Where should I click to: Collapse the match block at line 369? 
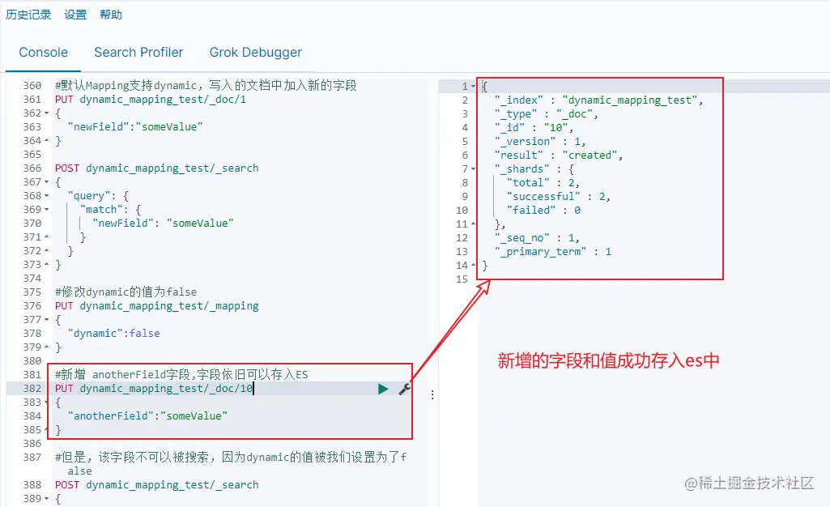point(47,210)
